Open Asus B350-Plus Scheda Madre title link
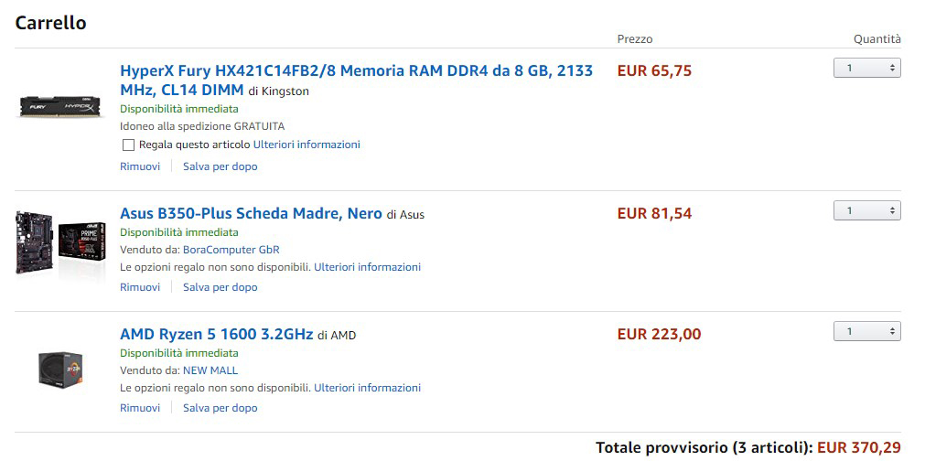Screen dimensions: 925x461 251,213
